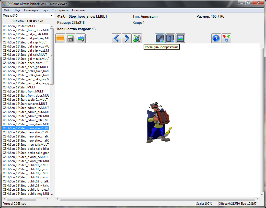The image size is (266, 208).
Task: Click the speaker sound icon
Action: click(x=137, y=38)
